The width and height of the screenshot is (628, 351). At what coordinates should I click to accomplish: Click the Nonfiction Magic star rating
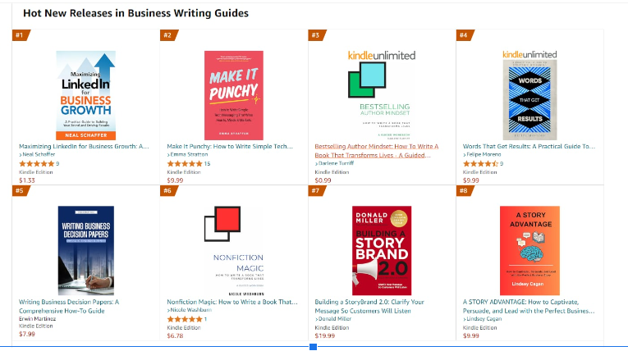[x=184, y=319]
